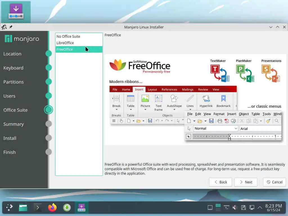Open the clock showing 8:23 PM
Screen dimensions: 288x216
pos(273,208)
